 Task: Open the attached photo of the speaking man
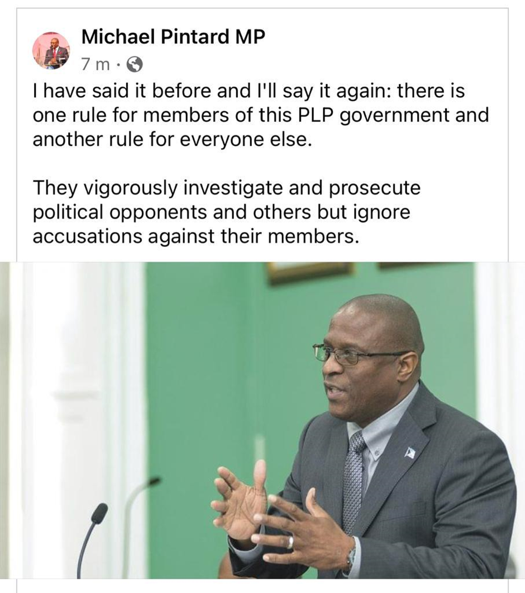tap(262, 420)
